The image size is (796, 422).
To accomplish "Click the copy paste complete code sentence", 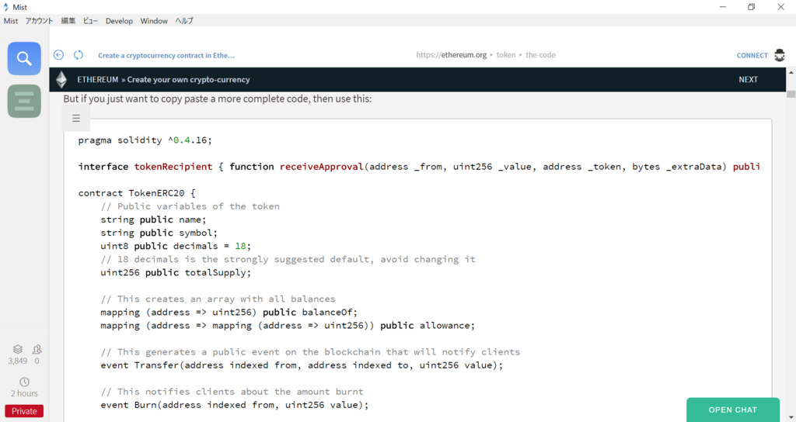I will 218,99.
